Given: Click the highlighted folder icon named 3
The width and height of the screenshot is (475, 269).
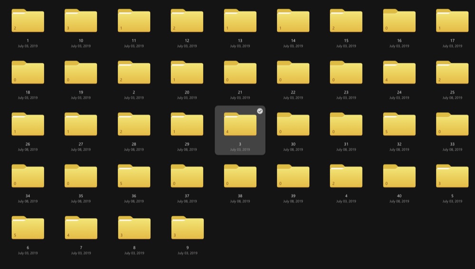Looking at the screenshot, I should point(240,125).
